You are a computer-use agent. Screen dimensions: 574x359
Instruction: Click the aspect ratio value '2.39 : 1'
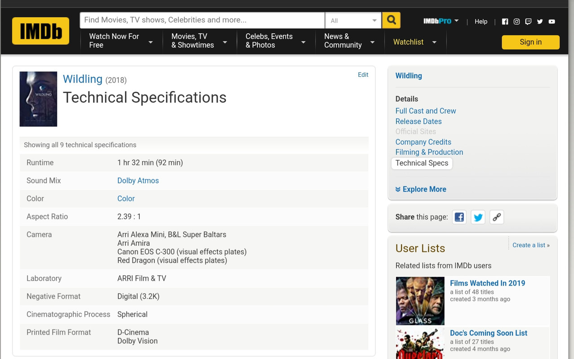(x=129, y=217)
